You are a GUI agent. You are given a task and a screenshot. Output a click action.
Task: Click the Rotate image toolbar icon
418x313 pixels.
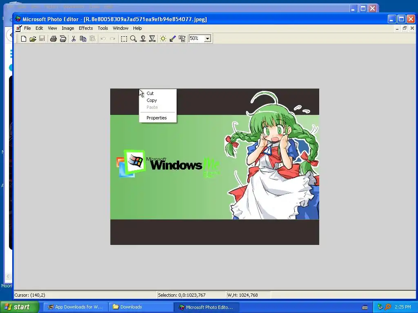[182, 39]
